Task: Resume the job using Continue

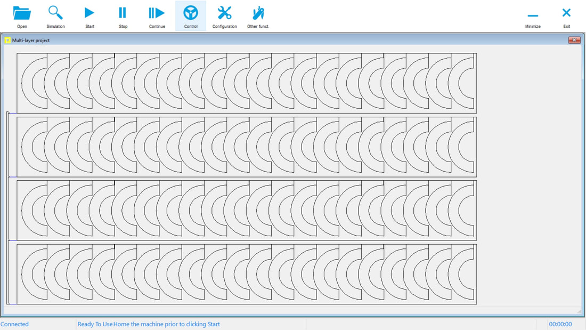Action: (x=157, y=16)
